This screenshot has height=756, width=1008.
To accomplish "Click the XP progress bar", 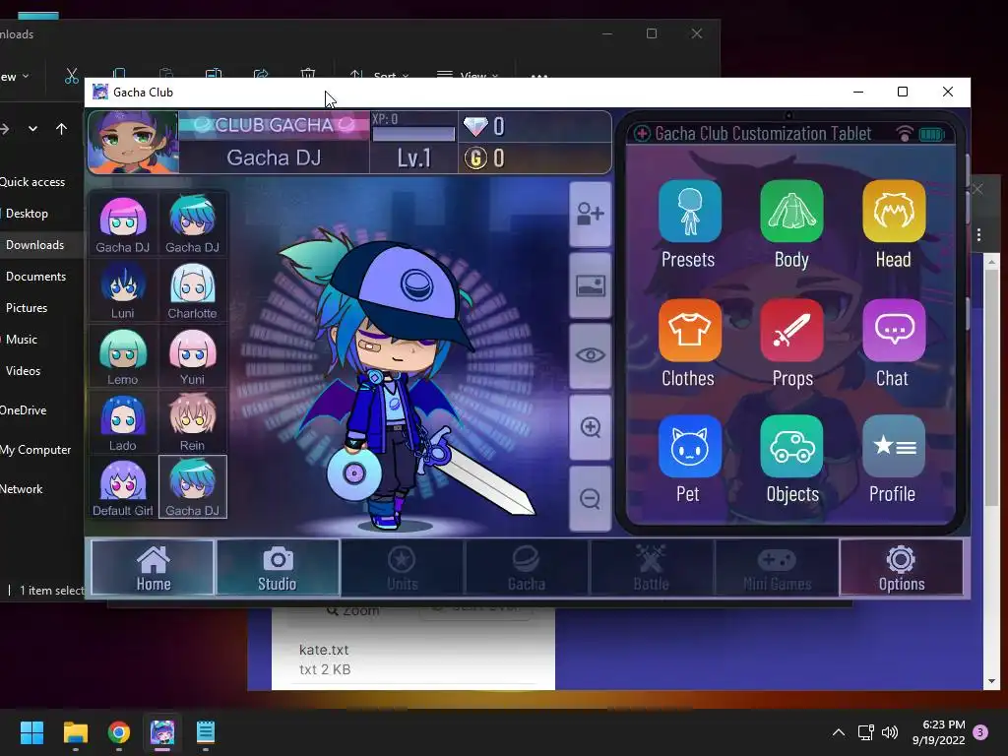I will [413, 134].
